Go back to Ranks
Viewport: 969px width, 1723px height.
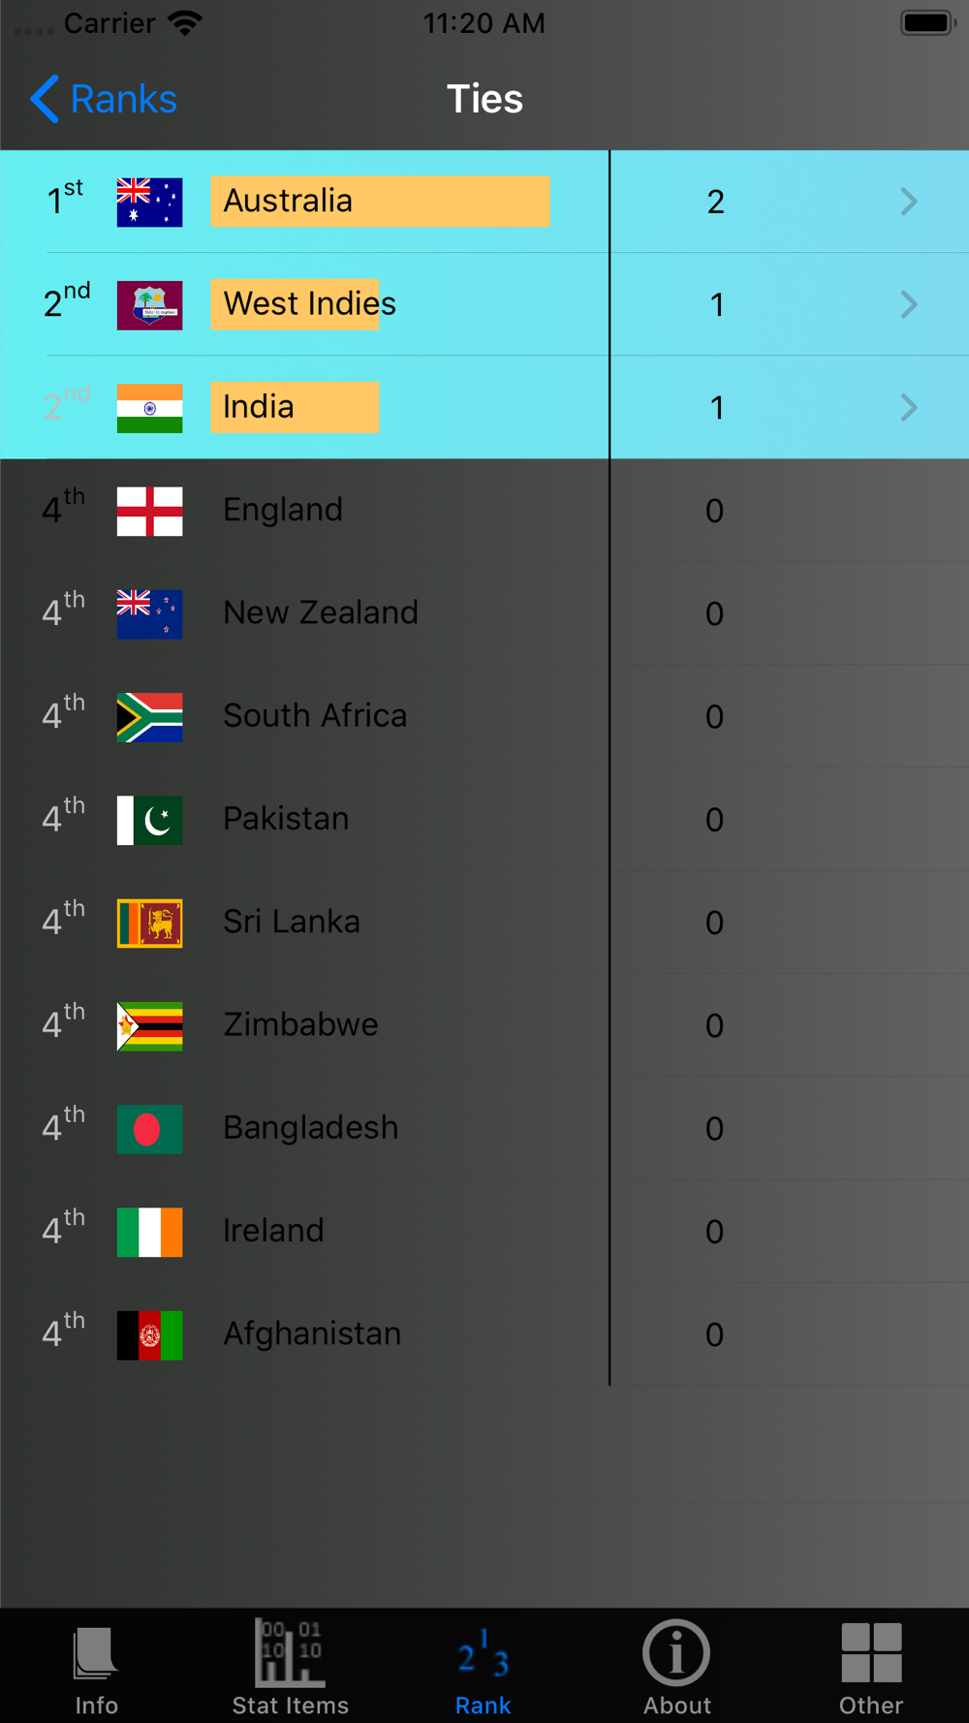[103, 99]
